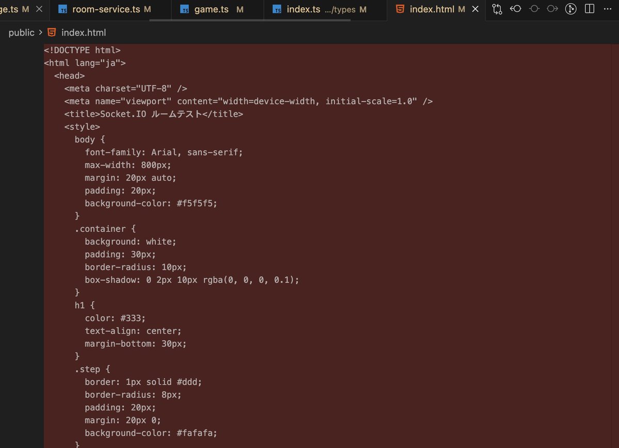Open More Actions ellipsis menu
Viewport: 619px width, 448px height.
click(x=607, y=9)
